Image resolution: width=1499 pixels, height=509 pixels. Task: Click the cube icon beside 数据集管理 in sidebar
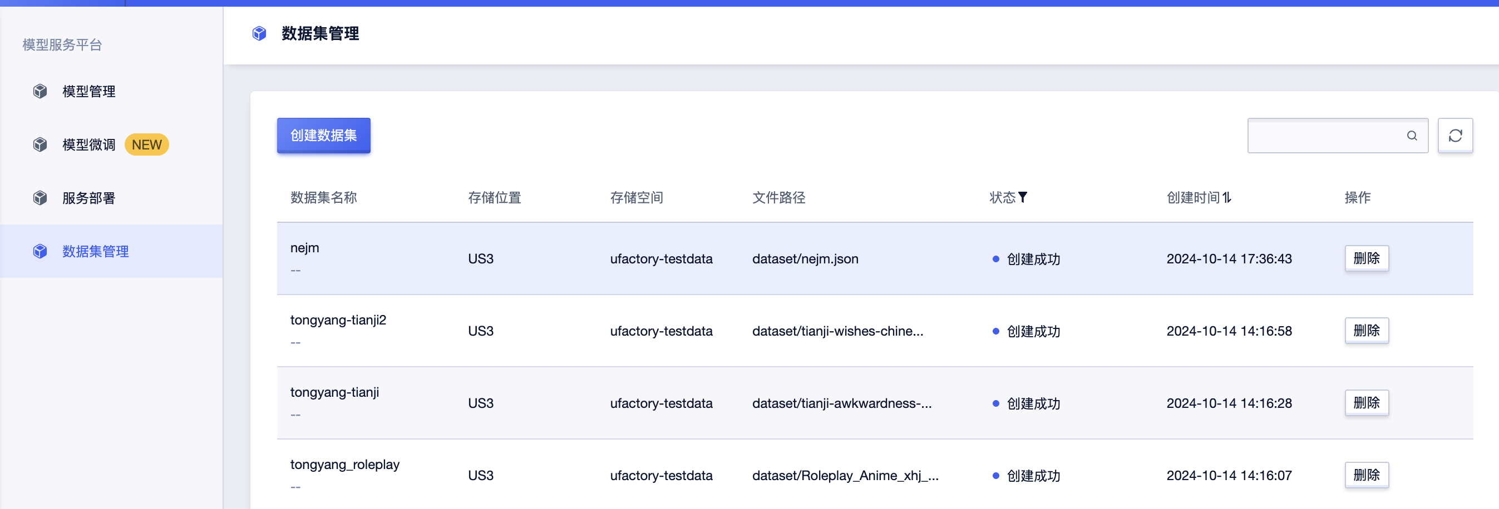(39, 252)
